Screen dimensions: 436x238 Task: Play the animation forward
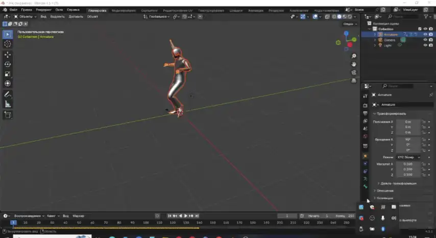[x=186, y=216]
